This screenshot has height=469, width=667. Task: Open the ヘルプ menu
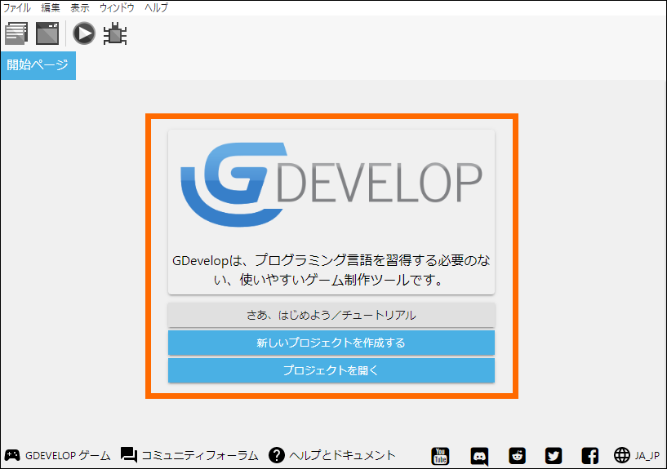(156, 7)
